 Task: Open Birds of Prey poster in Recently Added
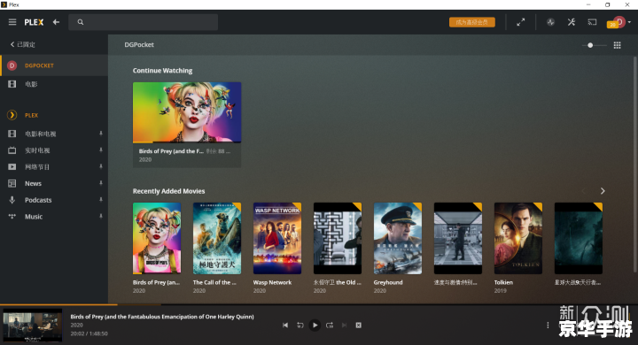click(157, 238)
